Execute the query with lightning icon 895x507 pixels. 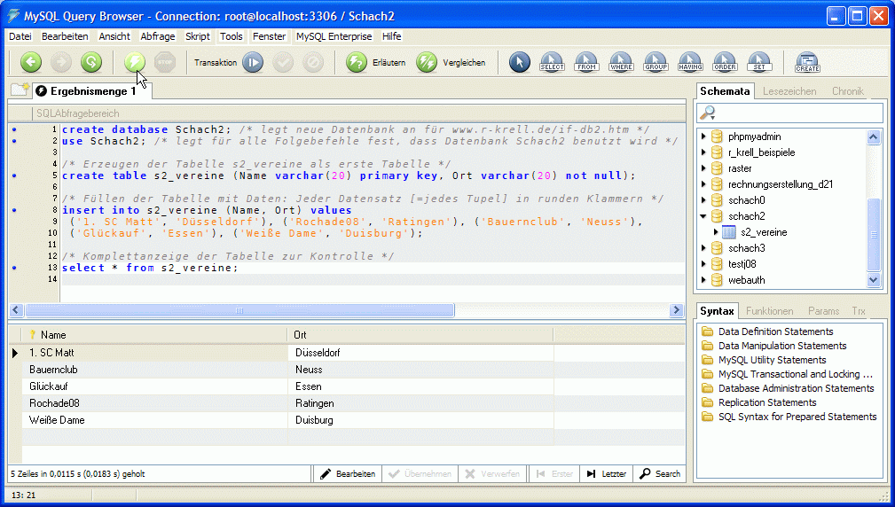pyautogui.click(x=135, y=62)
